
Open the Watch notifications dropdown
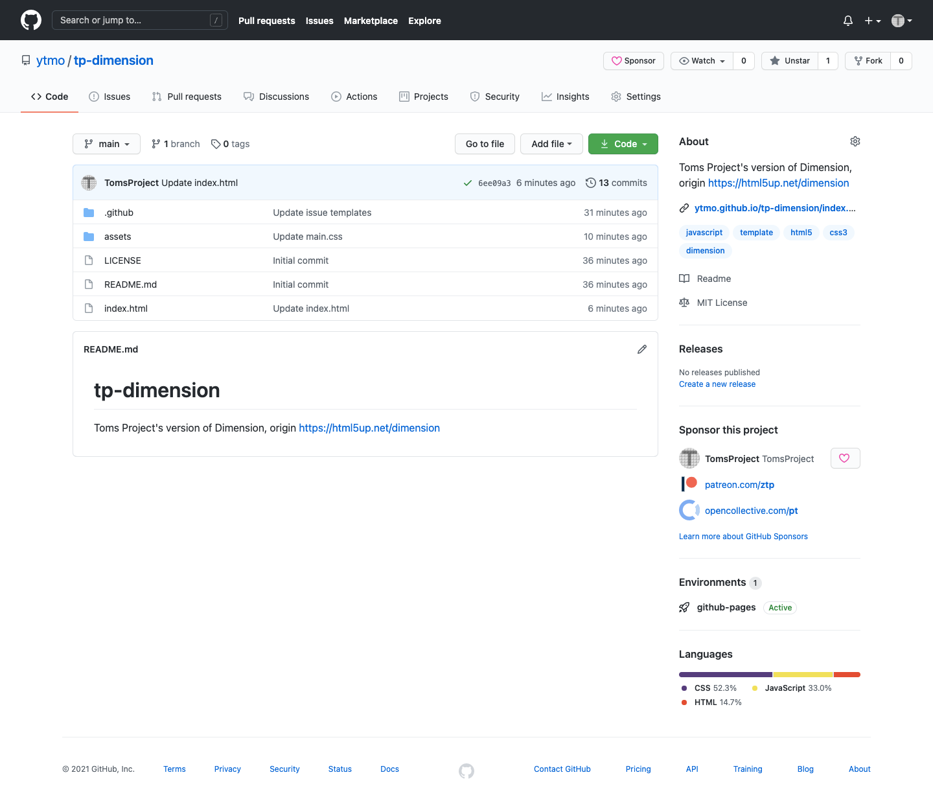702,61
